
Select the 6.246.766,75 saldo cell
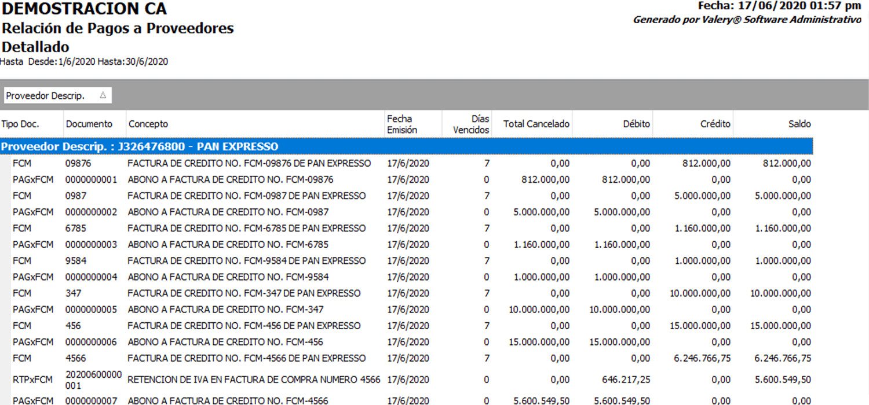pyautogui.click(x=783, y=358)
